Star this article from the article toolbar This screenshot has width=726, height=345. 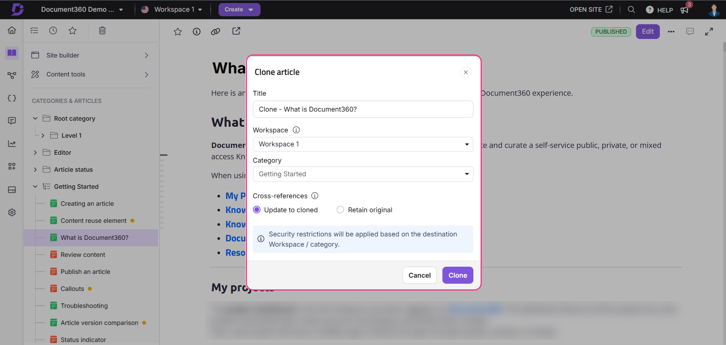point(178,32)
